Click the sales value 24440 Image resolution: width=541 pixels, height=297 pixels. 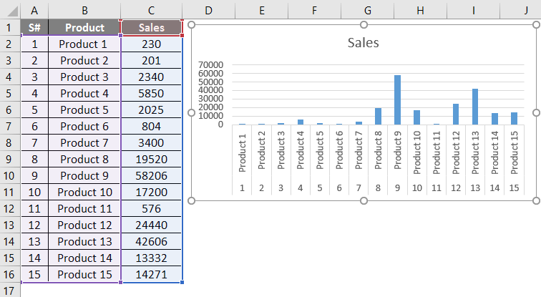pos(151,225)
